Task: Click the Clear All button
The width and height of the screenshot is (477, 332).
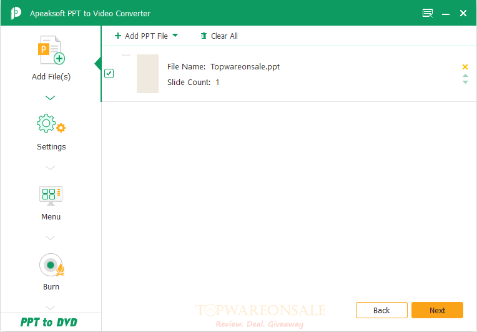Action: coord(219,36)
